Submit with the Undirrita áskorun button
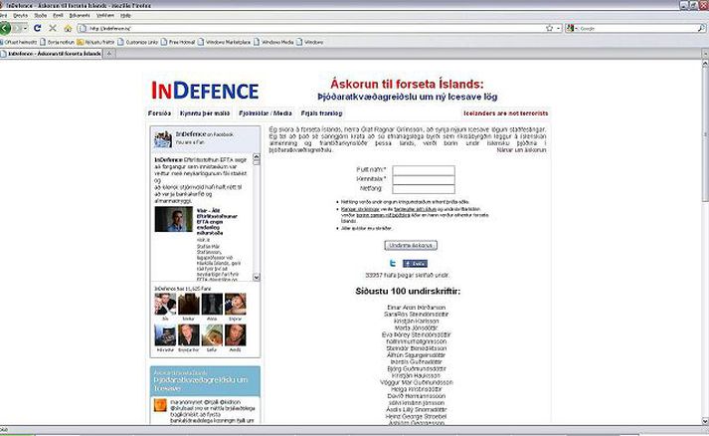This screenshot has width=709, height=436. click(x=411, y=246)
